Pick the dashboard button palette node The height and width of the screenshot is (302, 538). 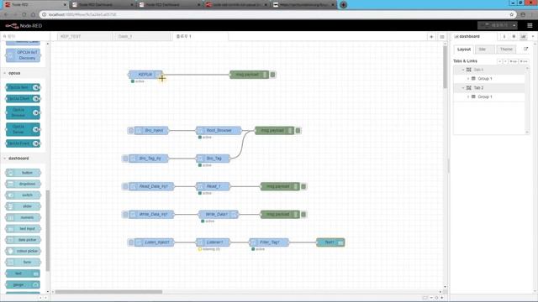coord(23,173)
